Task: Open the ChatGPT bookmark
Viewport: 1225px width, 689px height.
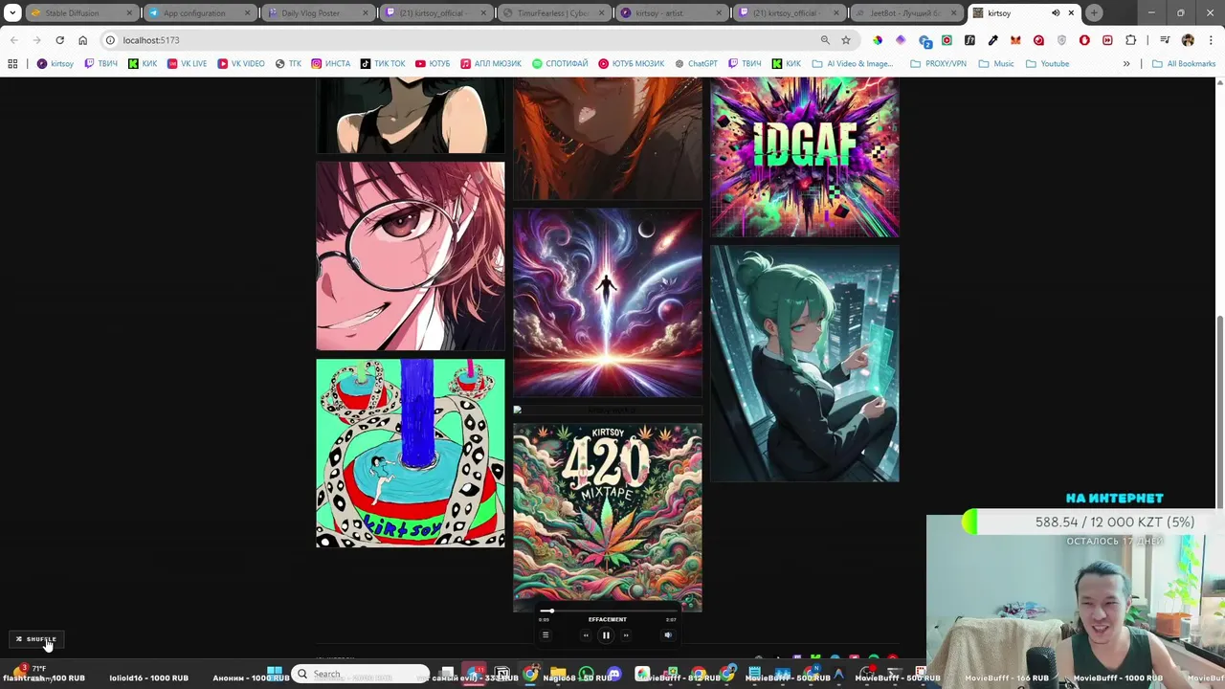Action: coord(696,64)
